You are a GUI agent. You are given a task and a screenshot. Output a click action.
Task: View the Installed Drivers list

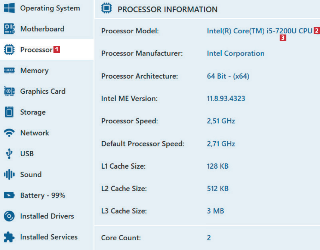tap(47, 216)
